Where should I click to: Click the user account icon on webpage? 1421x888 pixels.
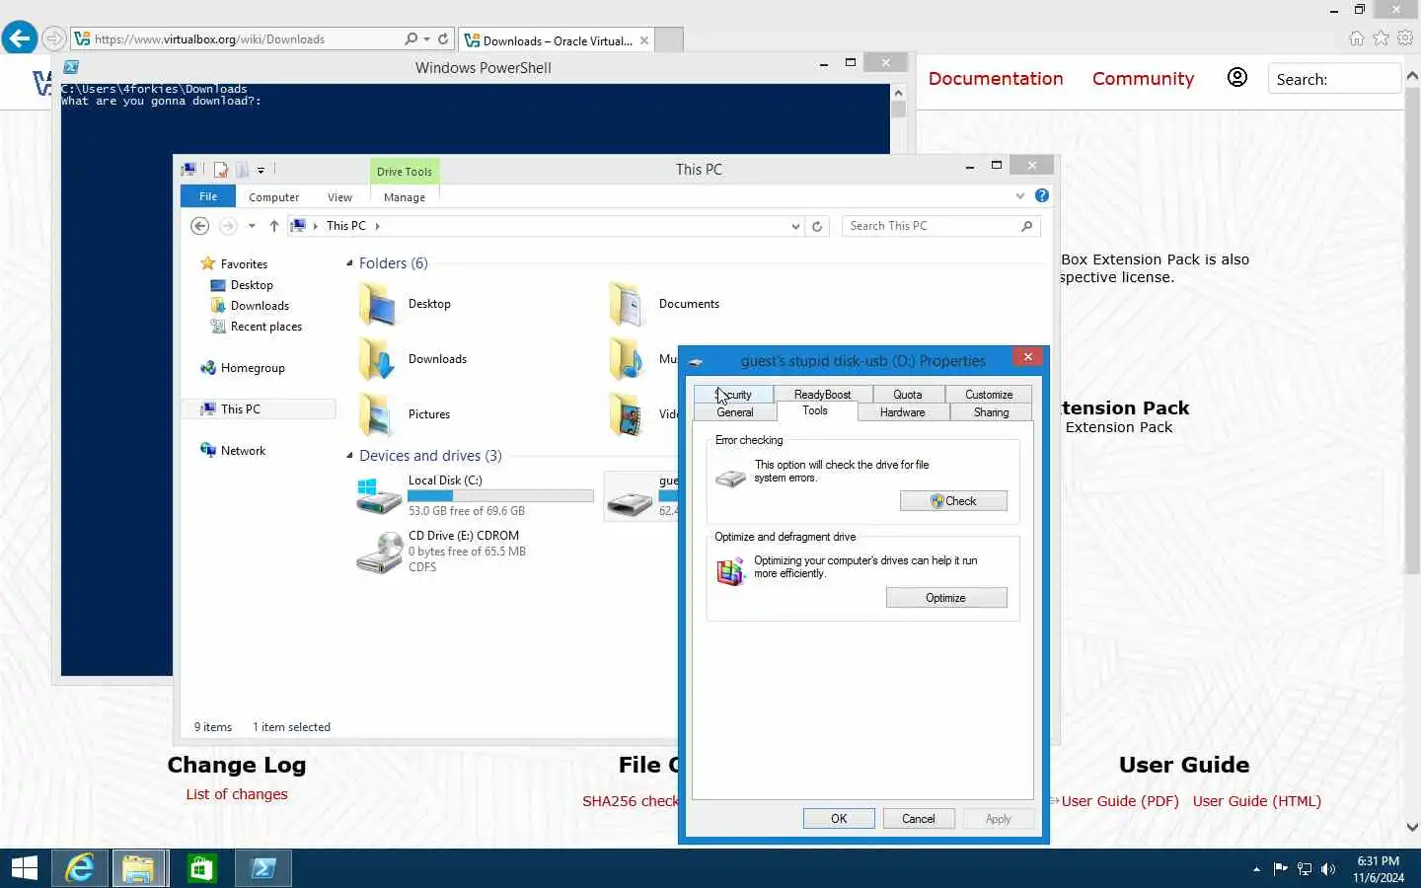click(1236, 78)
